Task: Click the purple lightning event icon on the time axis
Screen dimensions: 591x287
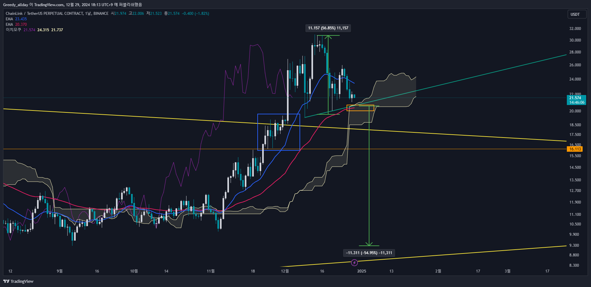Action: coord(354,263)
